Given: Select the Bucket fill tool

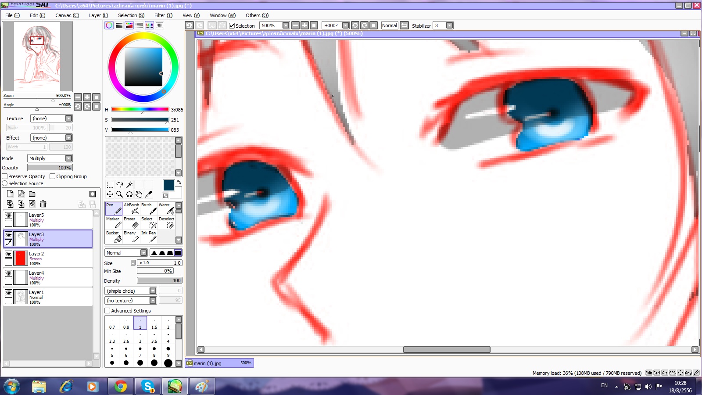Looking at the screenshot, I should tap(114, 237).
